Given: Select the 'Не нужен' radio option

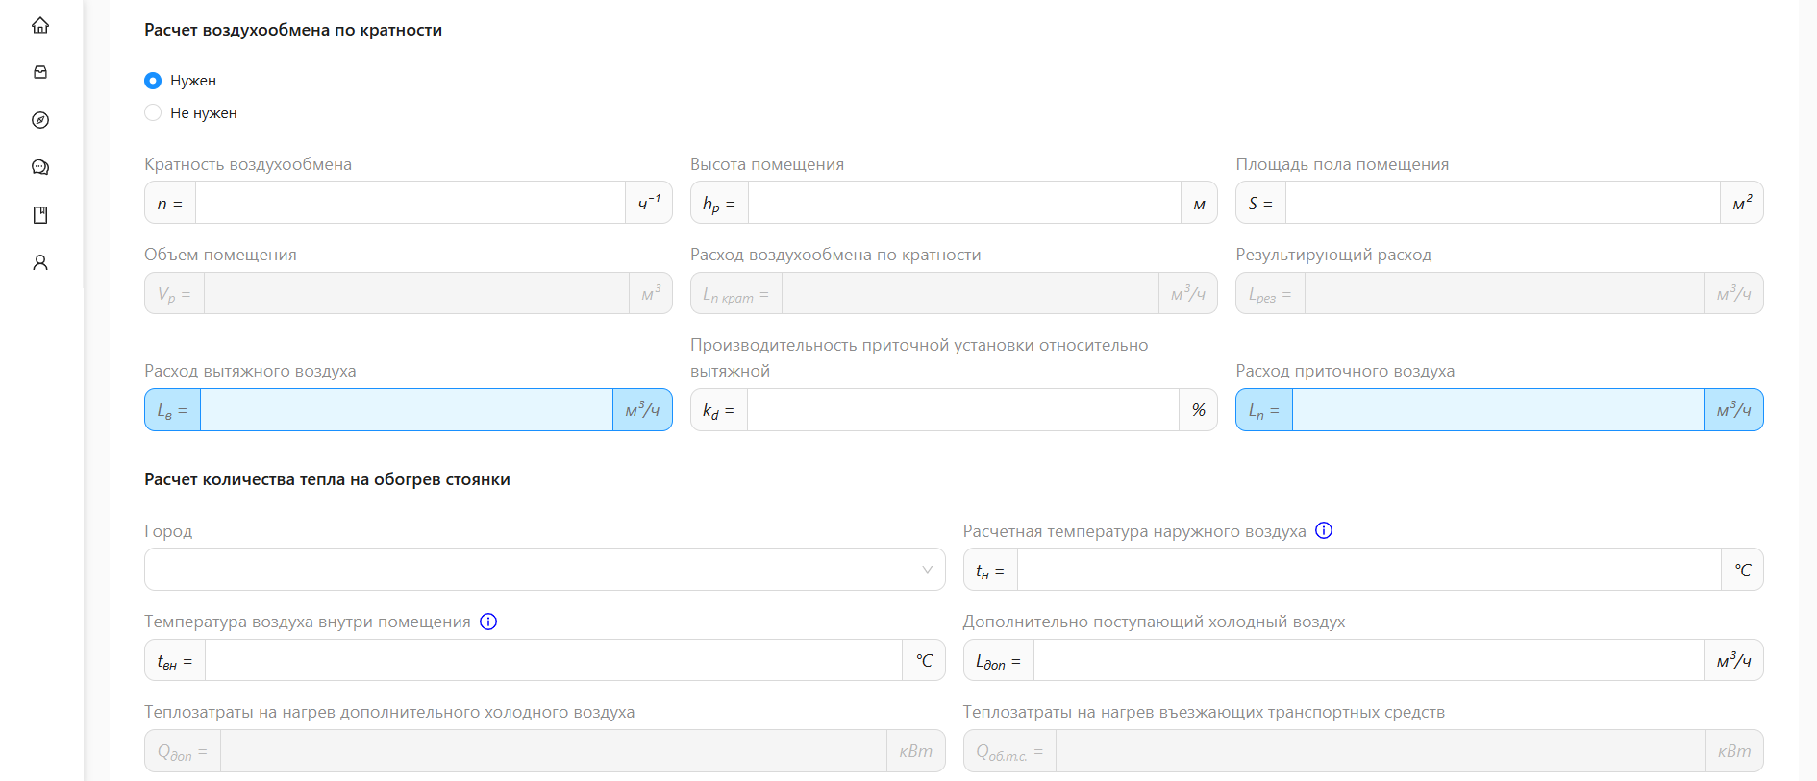Looking at the screenshot, I should [153, 112].
